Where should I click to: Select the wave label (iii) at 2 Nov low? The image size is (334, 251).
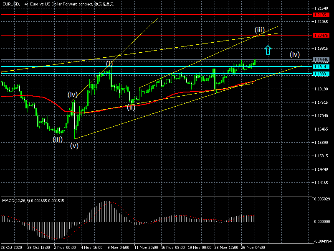tap(58, 140)
